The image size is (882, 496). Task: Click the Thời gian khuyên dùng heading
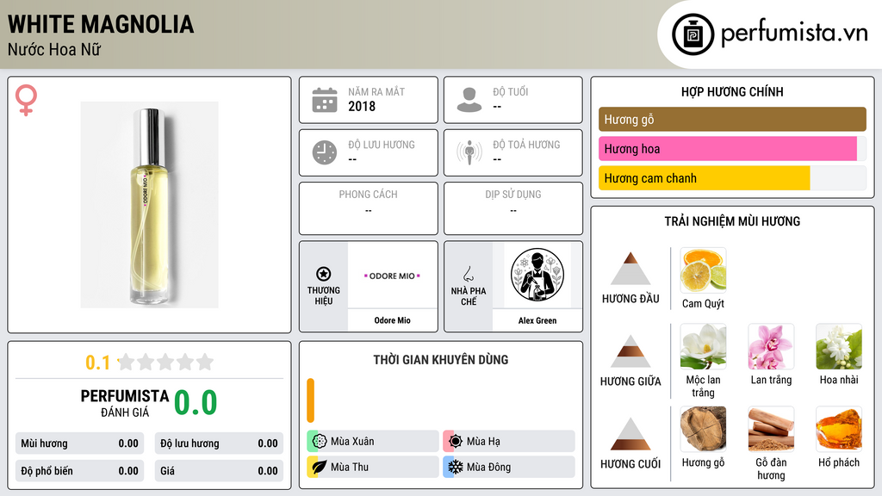[x=441, y=360]
